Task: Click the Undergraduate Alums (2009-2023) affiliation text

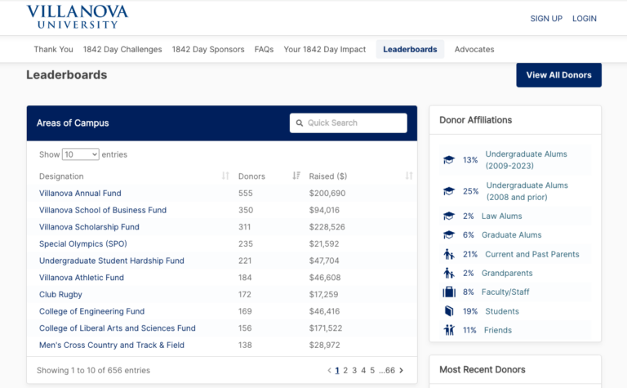Action: pos(526,160)
